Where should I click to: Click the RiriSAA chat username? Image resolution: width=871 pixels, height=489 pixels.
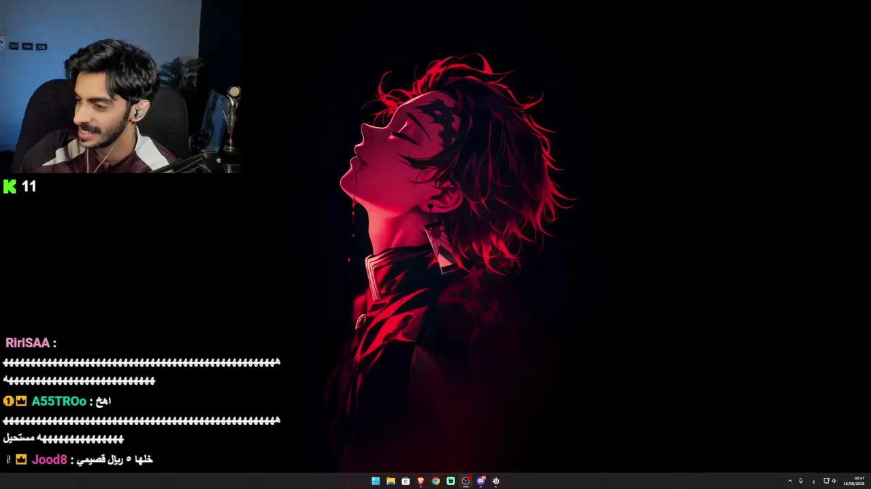[x=27, y=343]
